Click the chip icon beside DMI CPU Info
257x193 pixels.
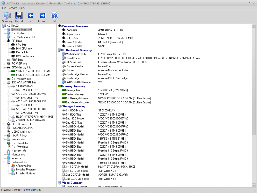[13, 48]
